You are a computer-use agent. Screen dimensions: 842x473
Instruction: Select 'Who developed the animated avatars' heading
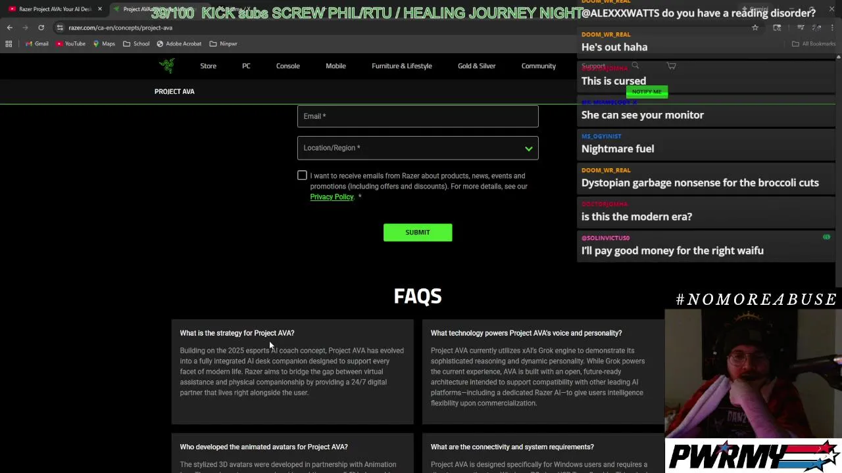click(264, 447)
